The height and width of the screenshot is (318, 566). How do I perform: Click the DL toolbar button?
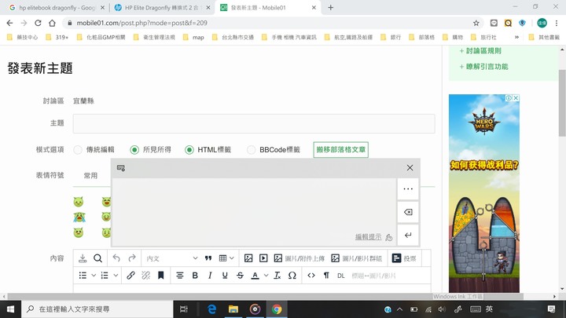coord(341,276)
